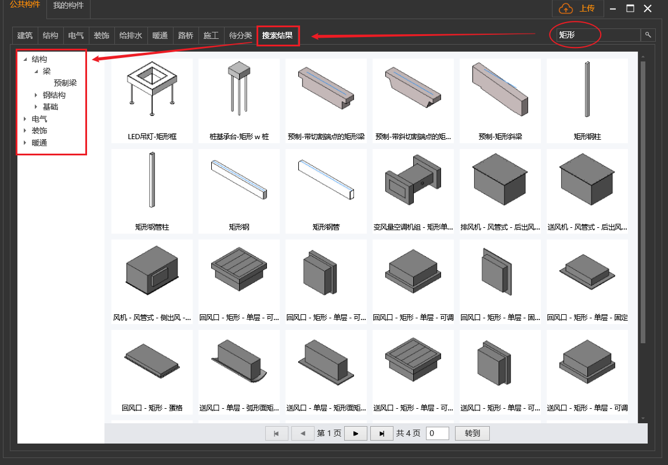This screenshot has height=465, width=668.
Task: Open the 待分类 category tab
Action: (x=241, y=35)
